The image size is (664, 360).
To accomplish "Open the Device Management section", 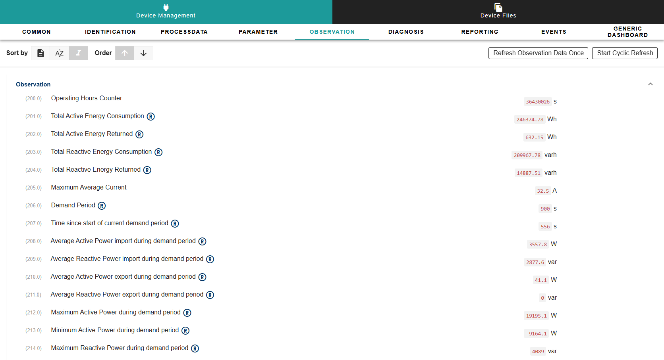I will [x=166, y=11].
